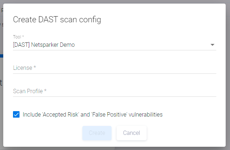Viewport: 230px width, 150px height.
Task: Click the required asterisk beside License
Action: (x=35, y=68)
